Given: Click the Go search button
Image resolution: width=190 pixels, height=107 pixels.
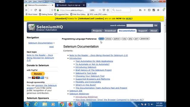Looking at the screenshot, I should point(156,25).
